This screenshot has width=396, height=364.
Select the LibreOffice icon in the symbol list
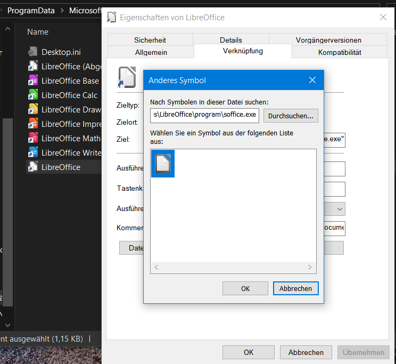pyautogui.click(x=163, y=164)
